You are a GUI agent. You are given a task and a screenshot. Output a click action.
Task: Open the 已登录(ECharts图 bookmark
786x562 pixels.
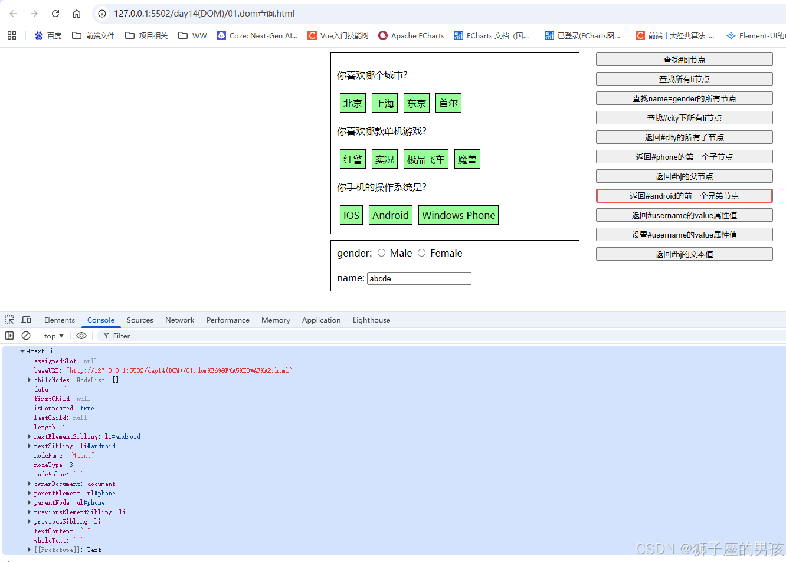tap(582, 35)
